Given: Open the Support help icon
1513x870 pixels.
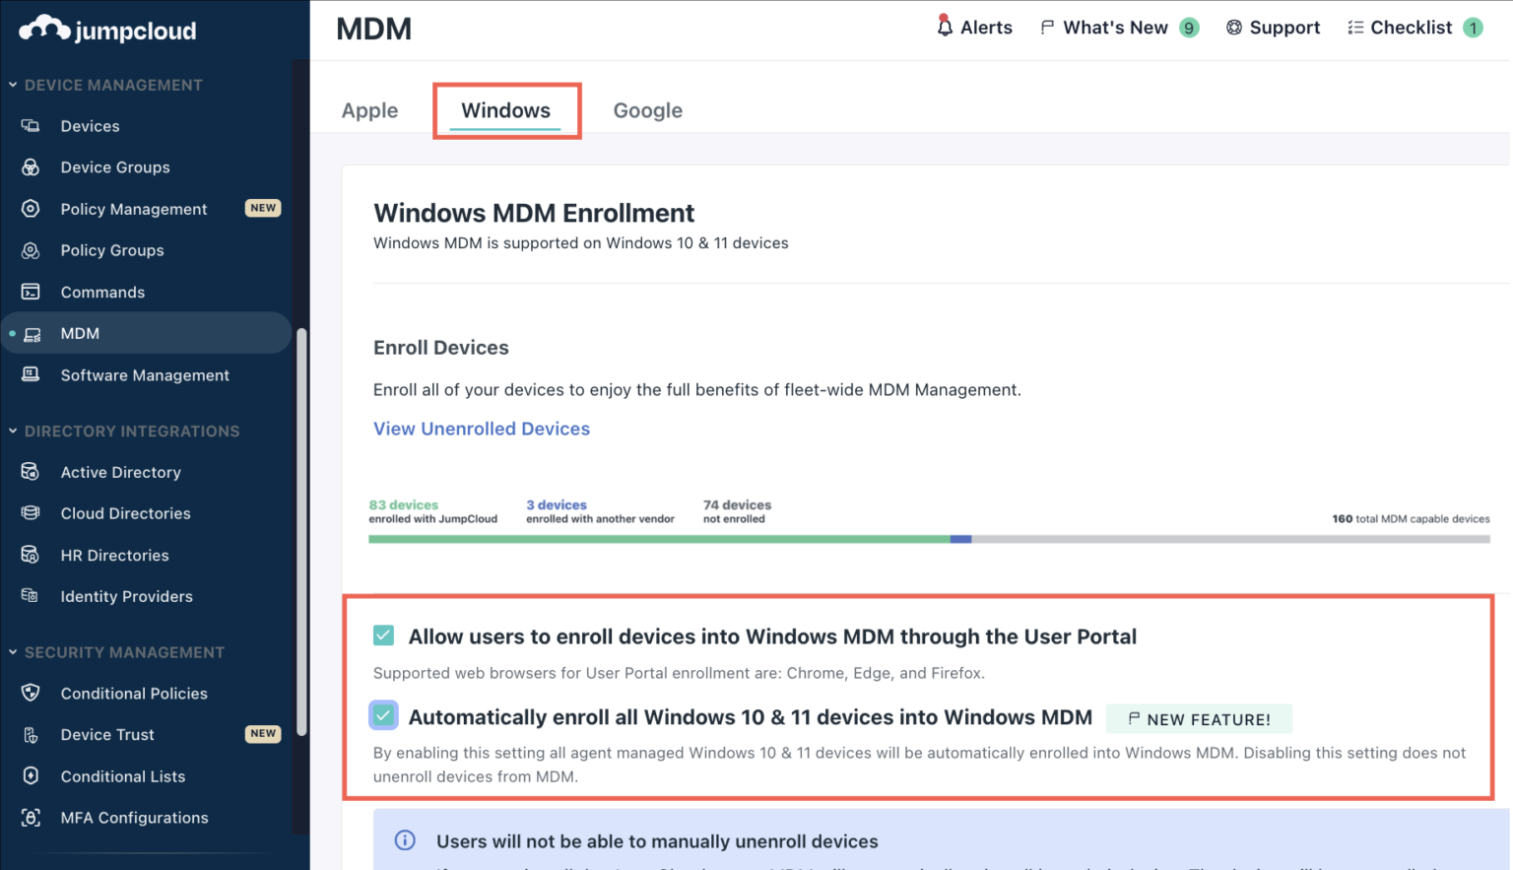Looking at the screenshot, I should click(x=1234, y=27).
